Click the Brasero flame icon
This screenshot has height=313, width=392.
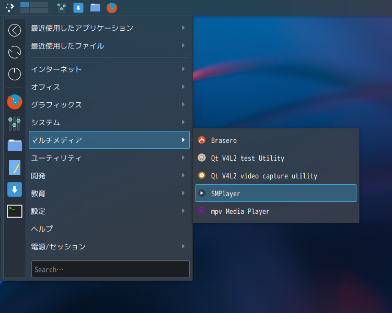[202, 140]
